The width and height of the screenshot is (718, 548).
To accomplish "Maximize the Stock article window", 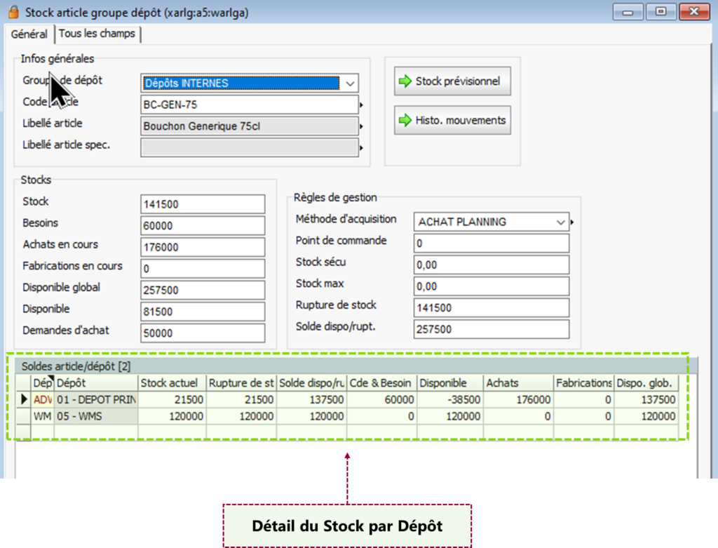I will pyautogui.click(x=660, y=12).
